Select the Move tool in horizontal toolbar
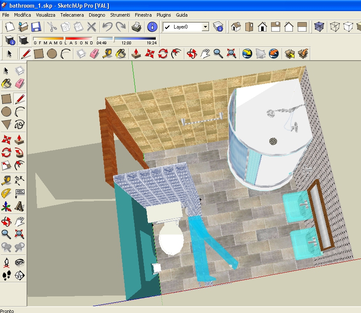The height and width of the screenshot is (313, 361). coord(150,54)
